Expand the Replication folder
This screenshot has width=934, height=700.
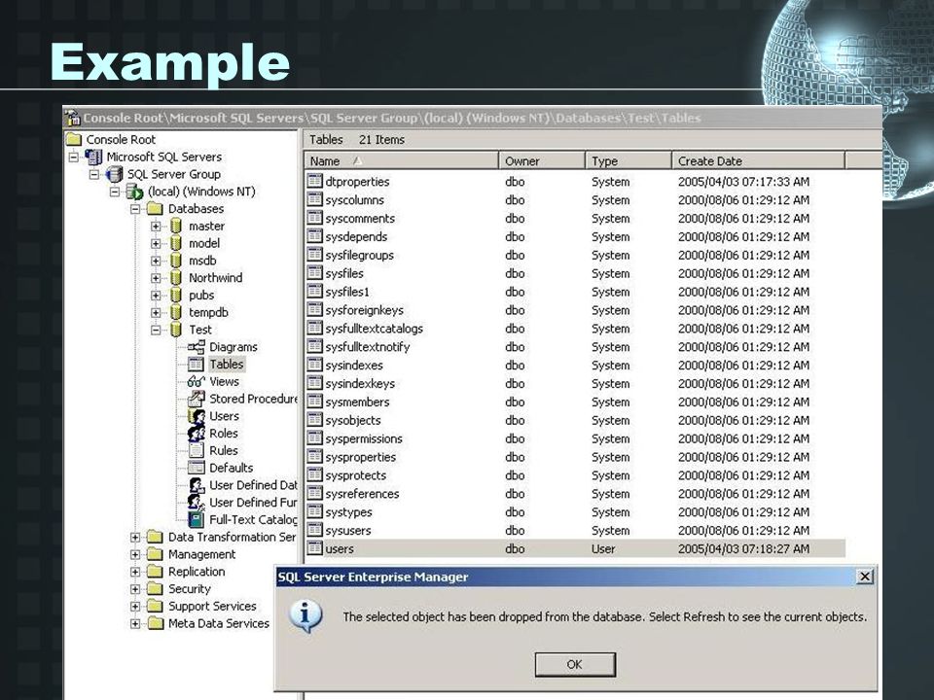coord(135,572)
